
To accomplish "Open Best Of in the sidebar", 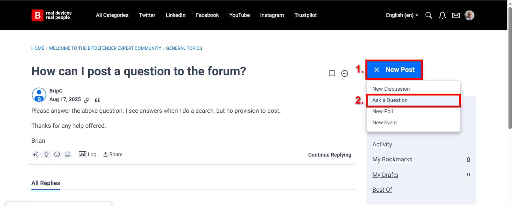I will click(382, 190).
